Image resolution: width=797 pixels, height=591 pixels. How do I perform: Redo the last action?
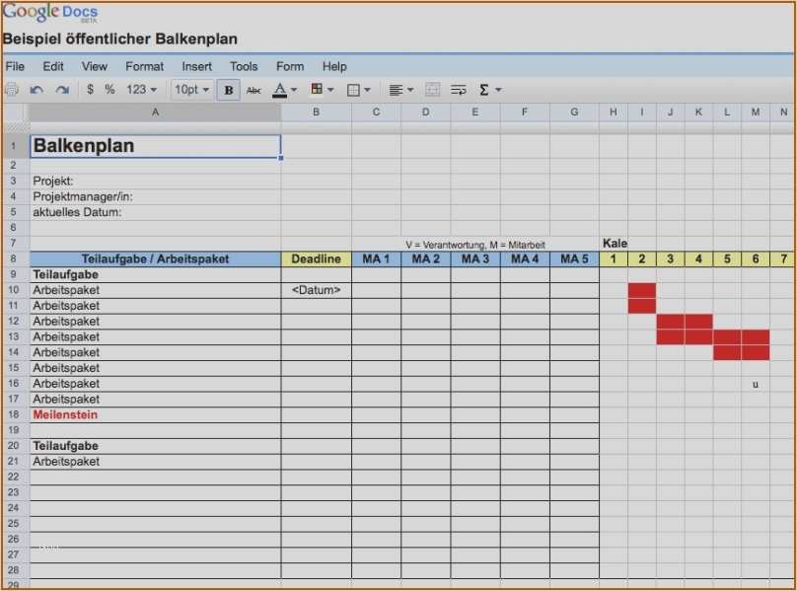point(61,89)
